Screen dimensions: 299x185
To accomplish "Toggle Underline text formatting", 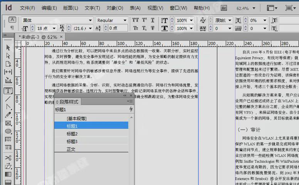I will 153,20.
